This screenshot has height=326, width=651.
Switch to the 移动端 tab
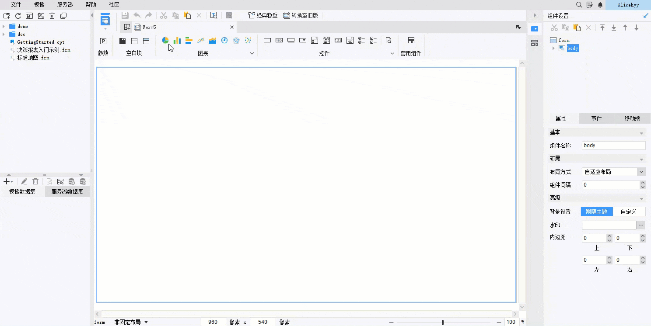pyautogui.click(x=633, y=118)
